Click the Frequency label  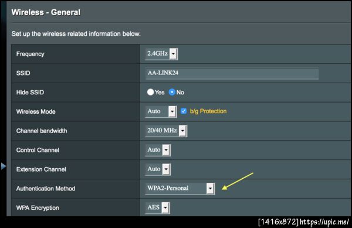31,54
